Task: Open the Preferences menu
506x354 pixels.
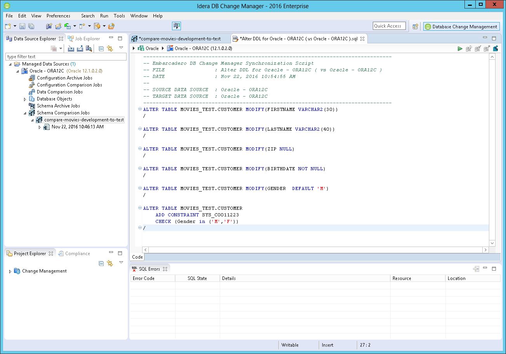Action: pyautogui.click(x=58, y=16)
